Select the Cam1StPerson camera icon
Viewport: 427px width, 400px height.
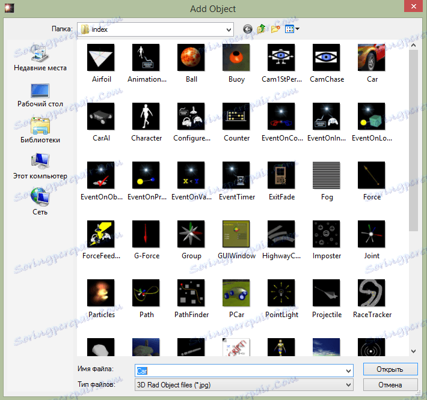click(281, 58)
